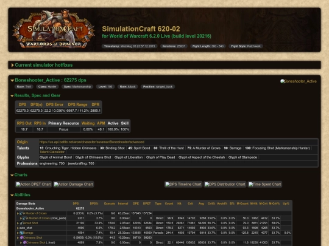Expand the auto_shot ability row
Screen dimensions: 329x246
(18, 228)
